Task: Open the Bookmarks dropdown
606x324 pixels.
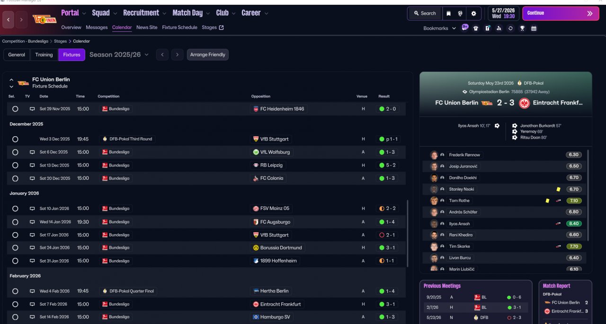Action: 440,28
